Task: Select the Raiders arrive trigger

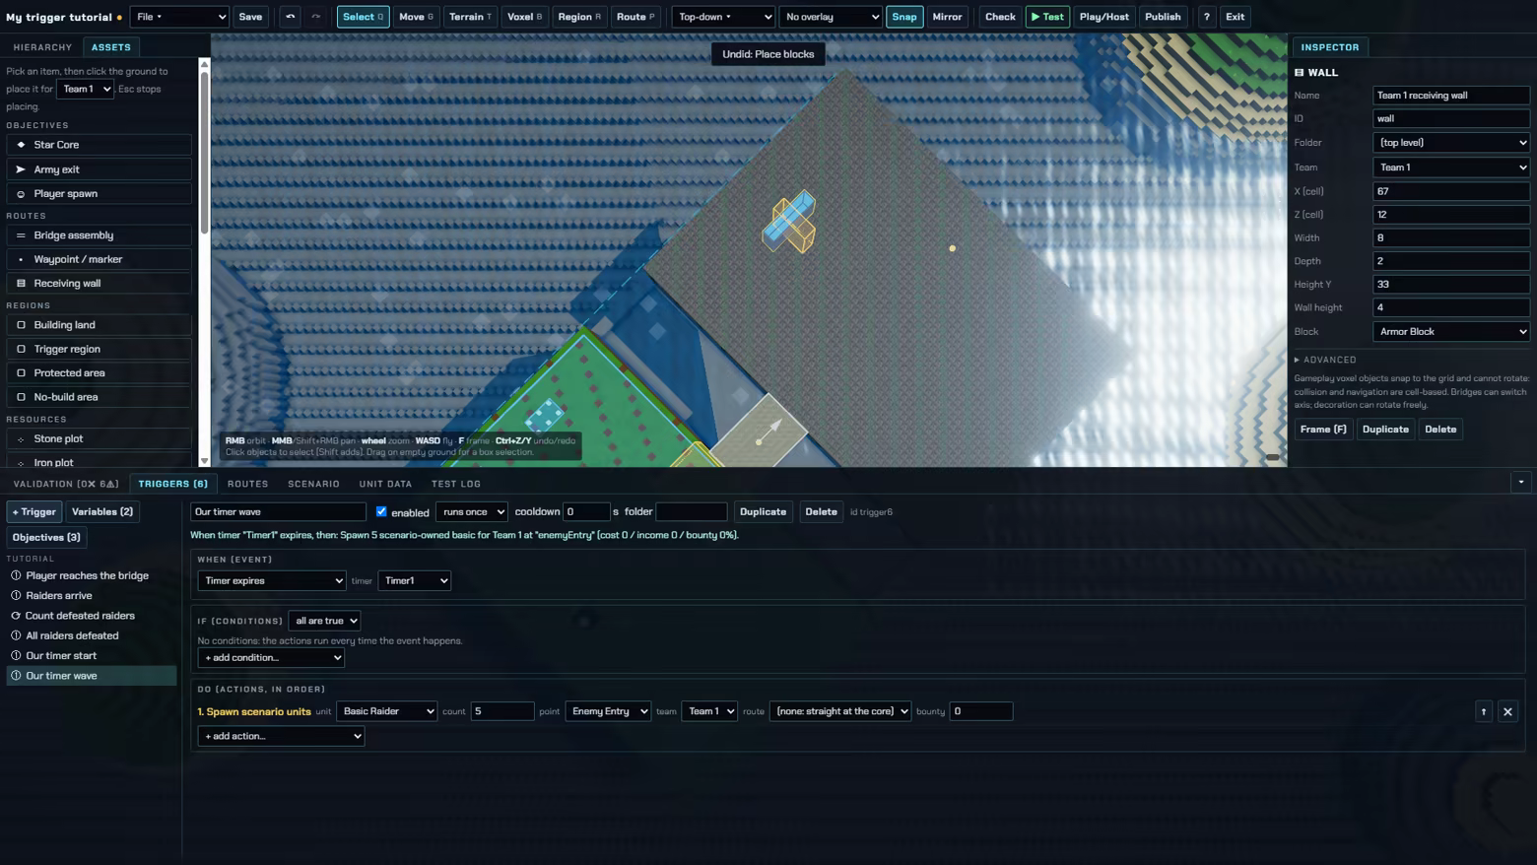Action: (92, 596)
